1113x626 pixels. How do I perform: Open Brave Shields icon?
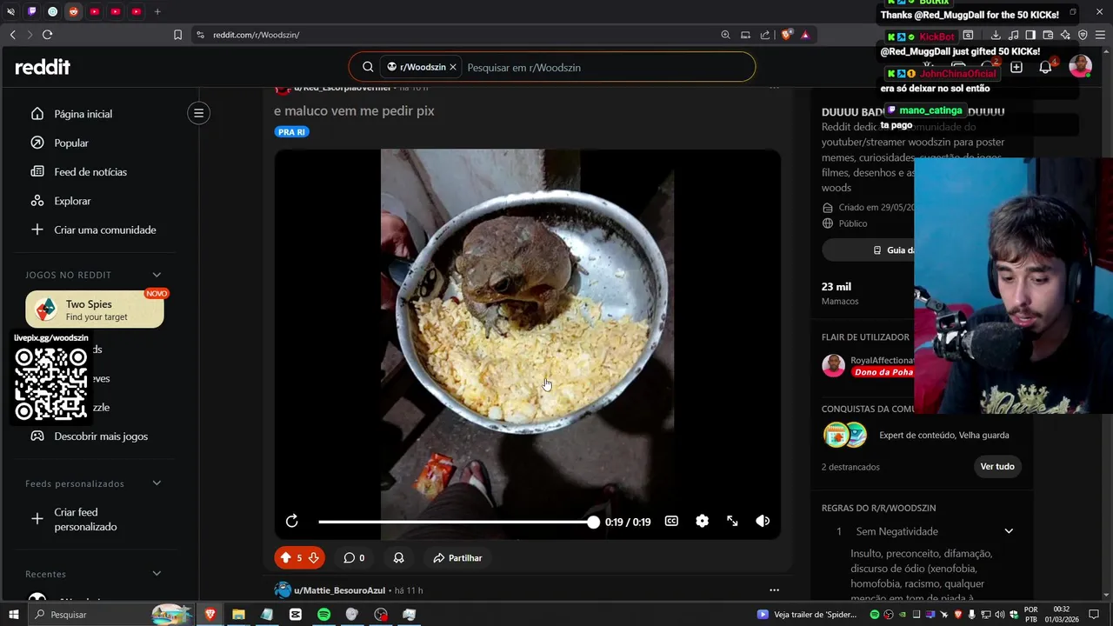point(786,35)
